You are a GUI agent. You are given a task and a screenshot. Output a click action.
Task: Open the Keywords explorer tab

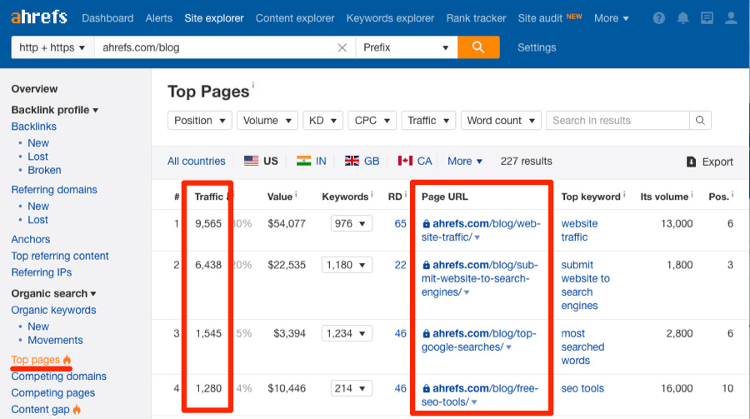390,18
